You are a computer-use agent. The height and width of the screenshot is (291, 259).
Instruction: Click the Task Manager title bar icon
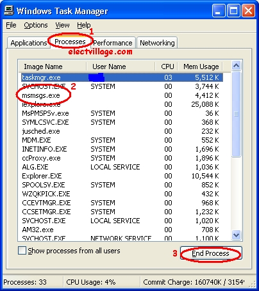click(x=9, y=10)
